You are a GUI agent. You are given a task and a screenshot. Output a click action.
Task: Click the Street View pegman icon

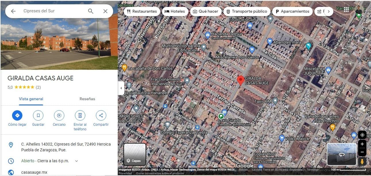pyautogui.click(x=362, y=161)
